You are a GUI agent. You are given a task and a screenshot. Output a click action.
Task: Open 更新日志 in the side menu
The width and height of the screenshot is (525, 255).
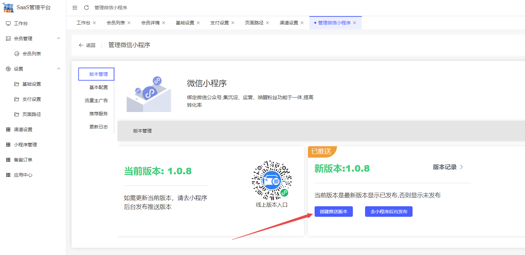(x=99, y=127)
